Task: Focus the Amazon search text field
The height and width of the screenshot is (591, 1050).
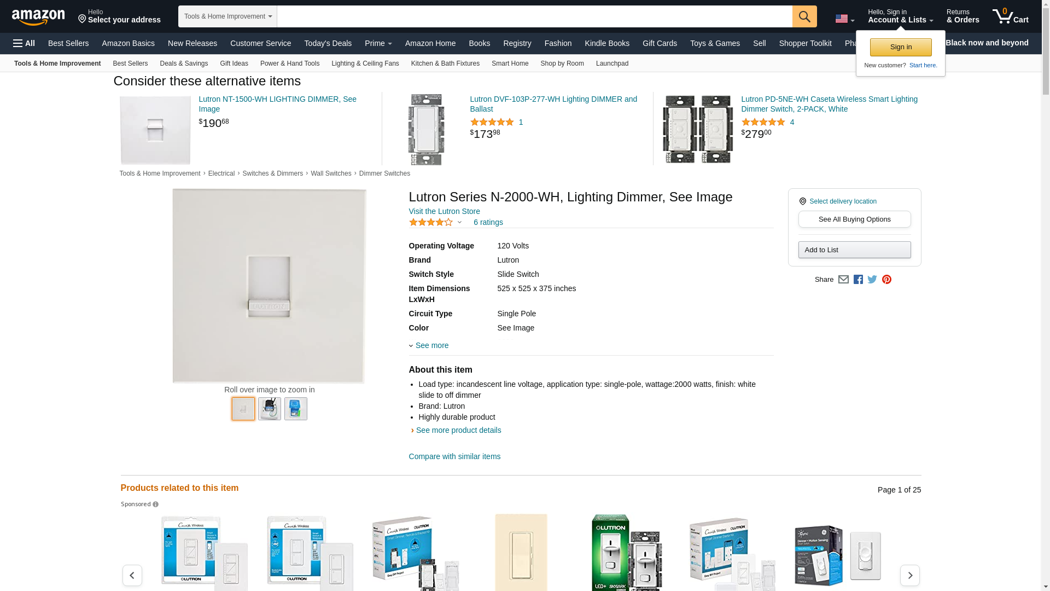Action: pyautogui.click(x=534, y=16)
